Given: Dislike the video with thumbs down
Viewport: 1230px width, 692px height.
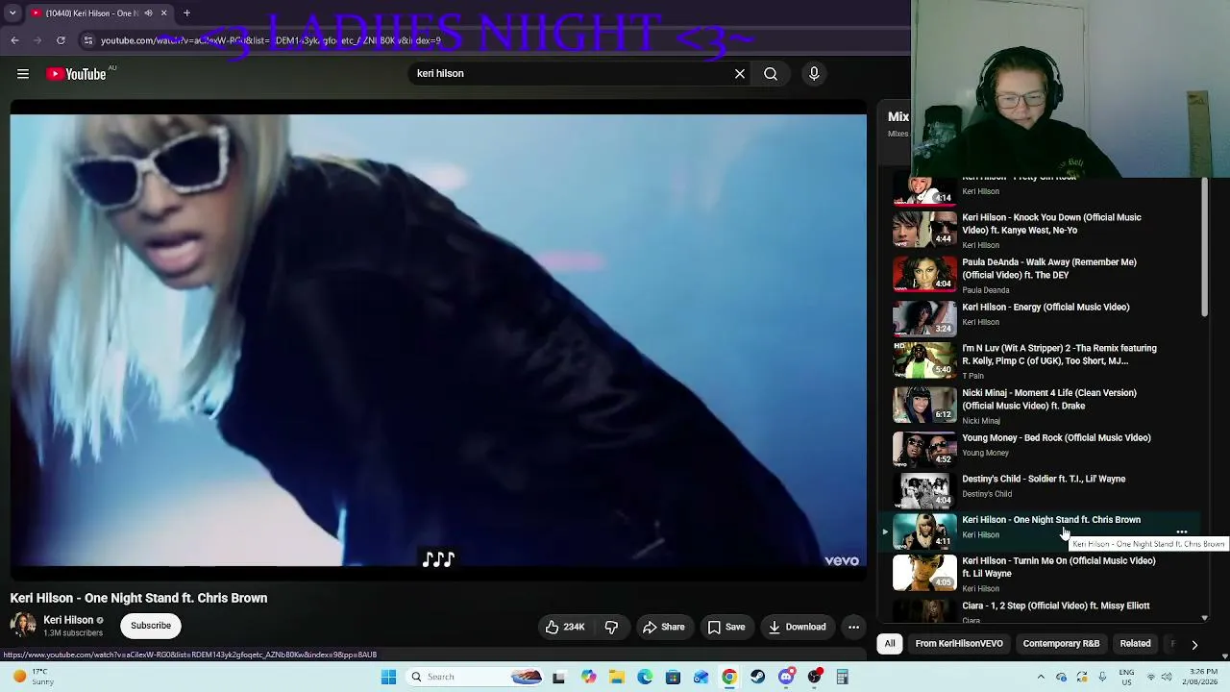Looking at the screenshot, I should pos(611,628).
